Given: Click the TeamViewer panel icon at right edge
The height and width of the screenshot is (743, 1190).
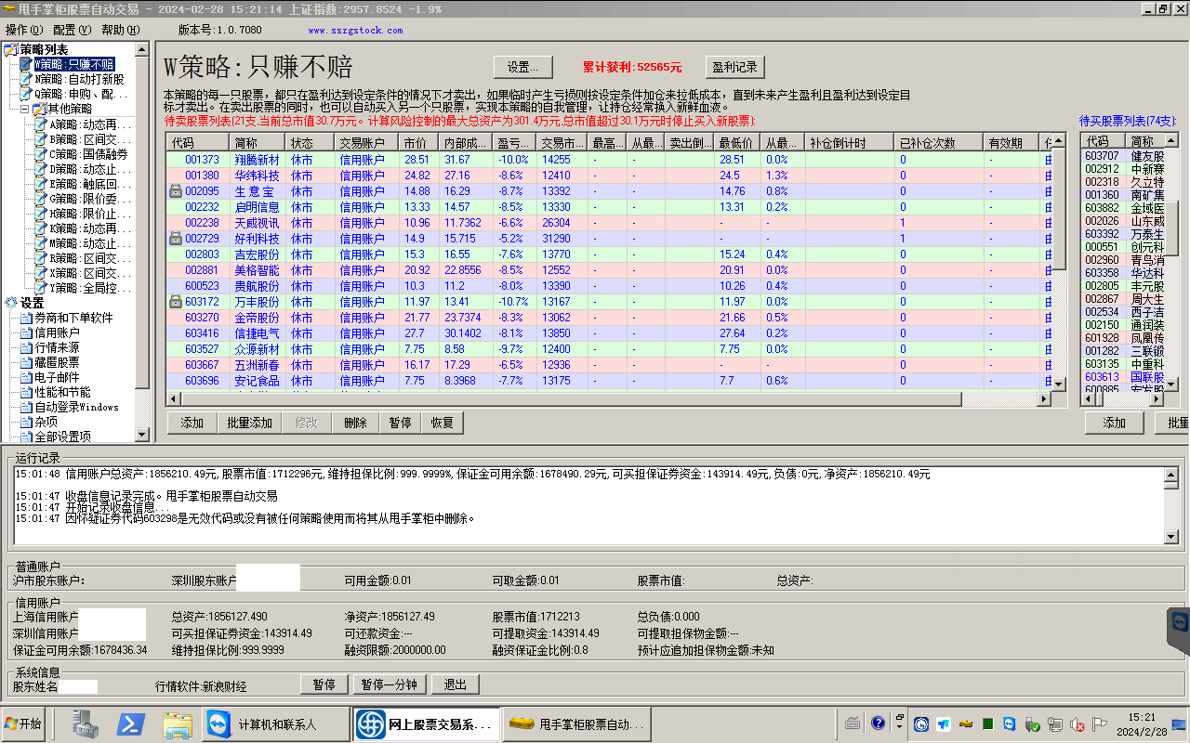Looking at the screenshot, I should [1181, 622].
